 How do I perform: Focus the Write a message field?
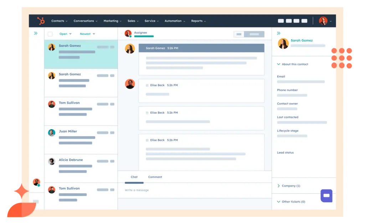click(195, 190)
